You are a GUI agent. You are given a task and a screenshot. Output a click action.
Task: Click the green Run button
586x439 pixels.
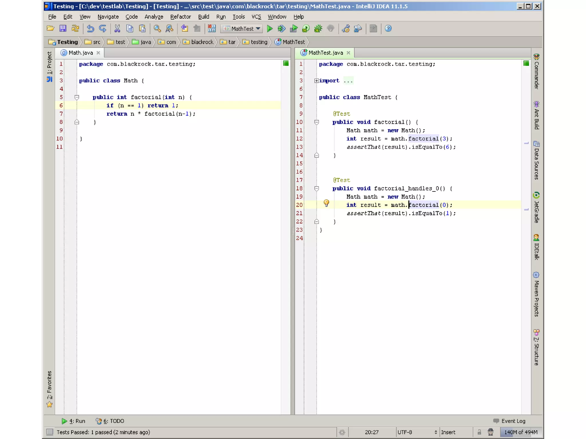(x=270, y=29)
